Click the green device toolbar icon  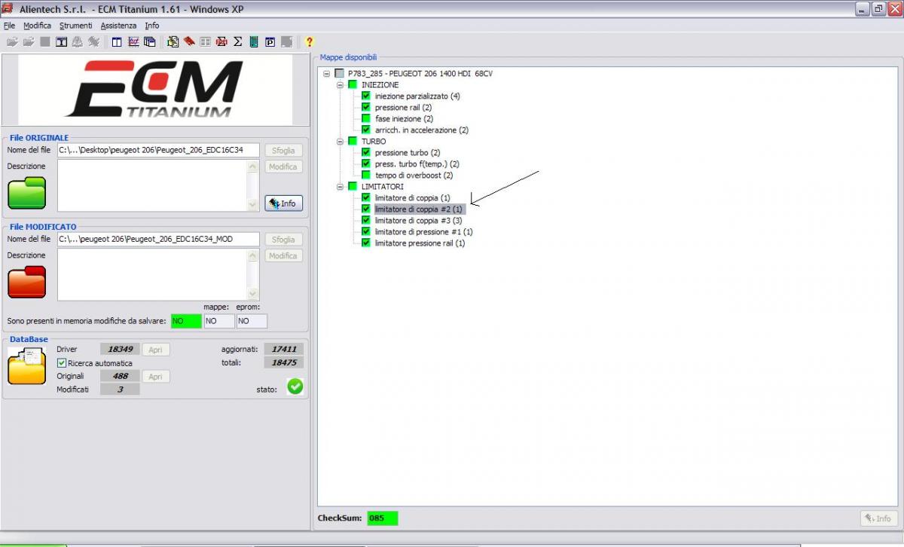(254, 42)
